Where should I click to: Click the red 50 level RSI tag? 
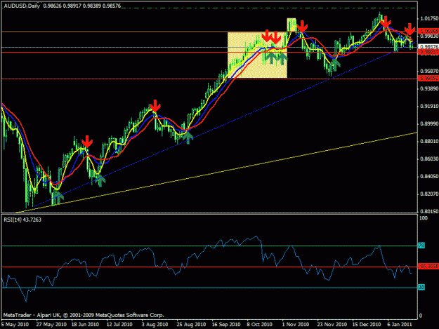[428, 267]
